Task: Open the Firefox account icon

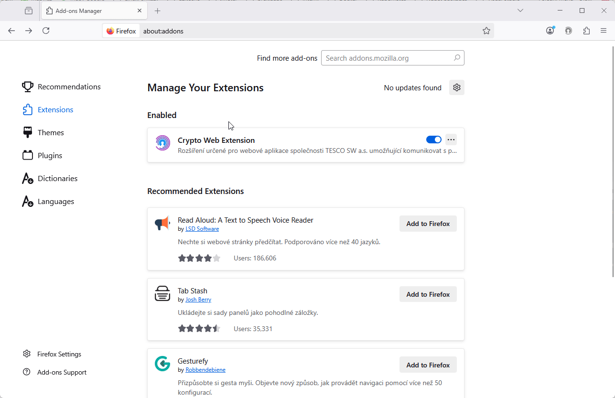Action: pyautogui.click(x=550, y=31)
